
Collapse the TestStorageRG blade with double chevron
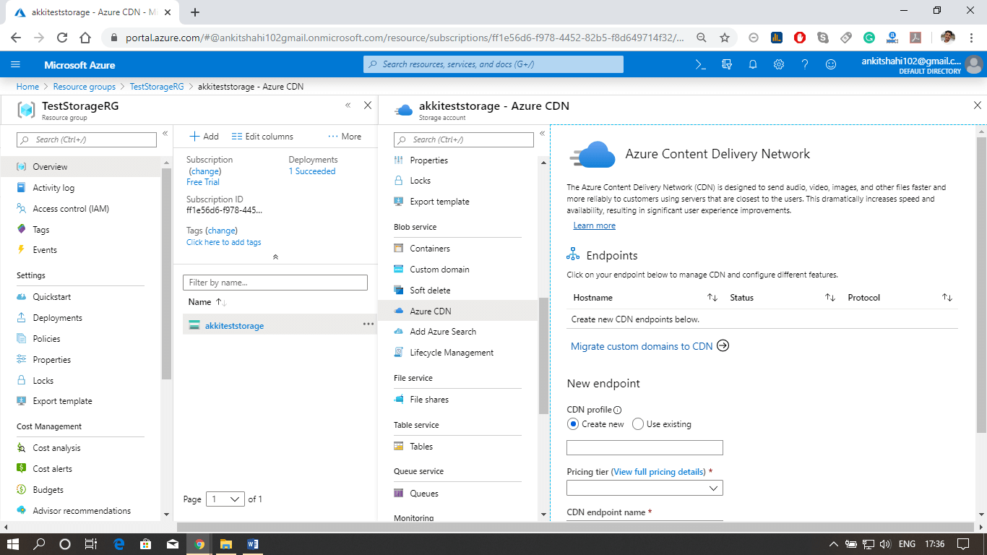tap(348, 106)
